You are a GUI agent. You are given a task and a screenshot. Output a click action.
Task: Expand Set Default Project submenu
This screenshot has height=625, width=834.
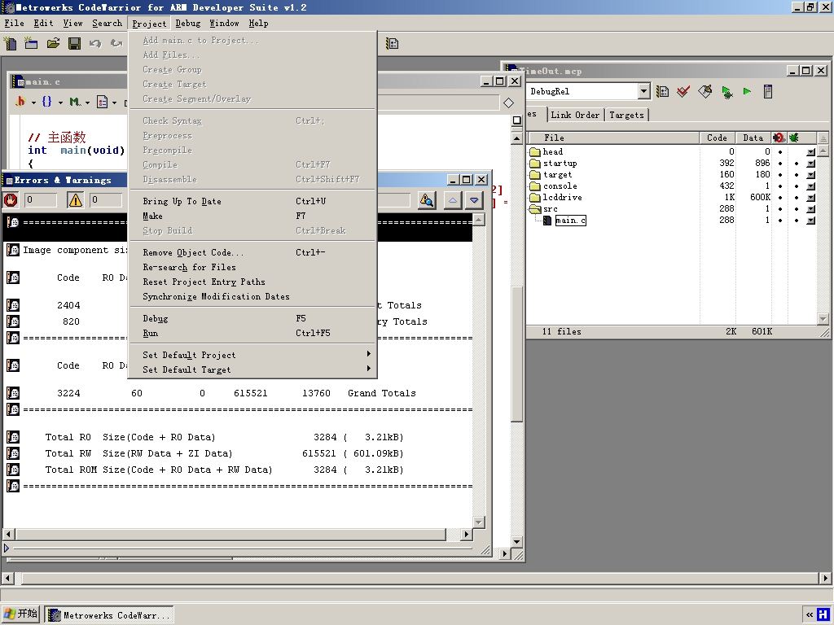pyautogui.click(x=253, y=355)
